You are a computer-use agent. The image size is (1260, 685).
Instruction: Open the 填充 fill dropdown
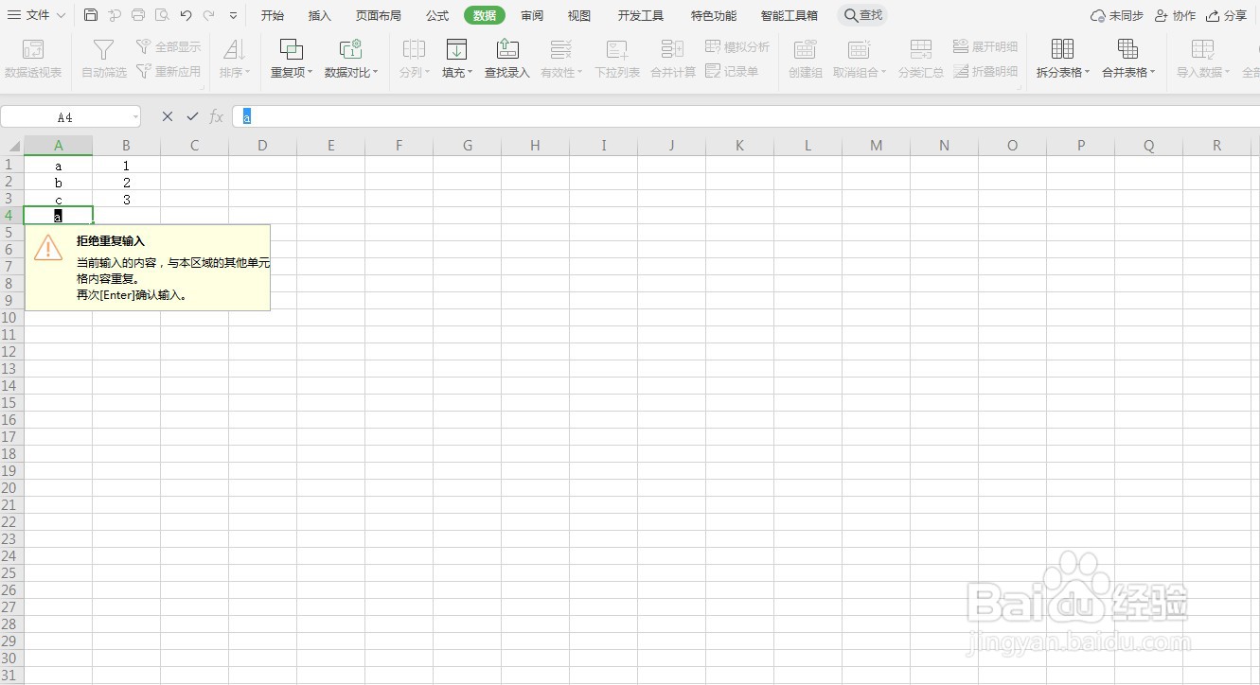click(457, 72)
